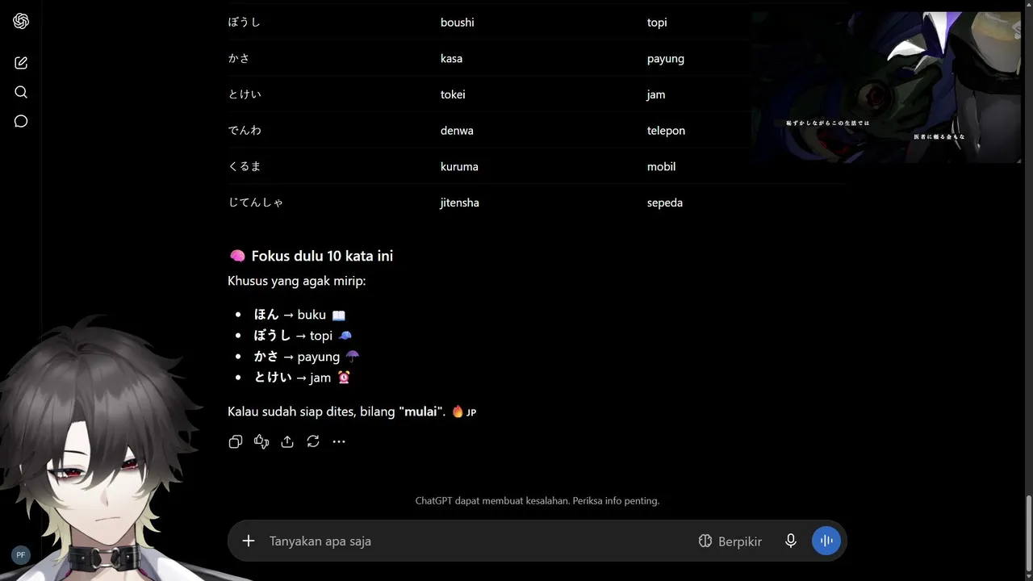Viewport: 1033px width, 581px height.
Task: Click the bullet 'とけい → jam'
Action: (x=302, y=378)
